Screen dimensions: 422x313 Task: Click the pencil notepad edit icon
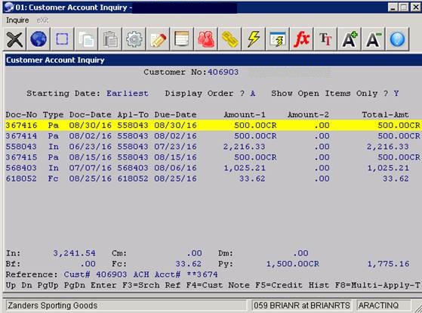click(x=158, y=39)
